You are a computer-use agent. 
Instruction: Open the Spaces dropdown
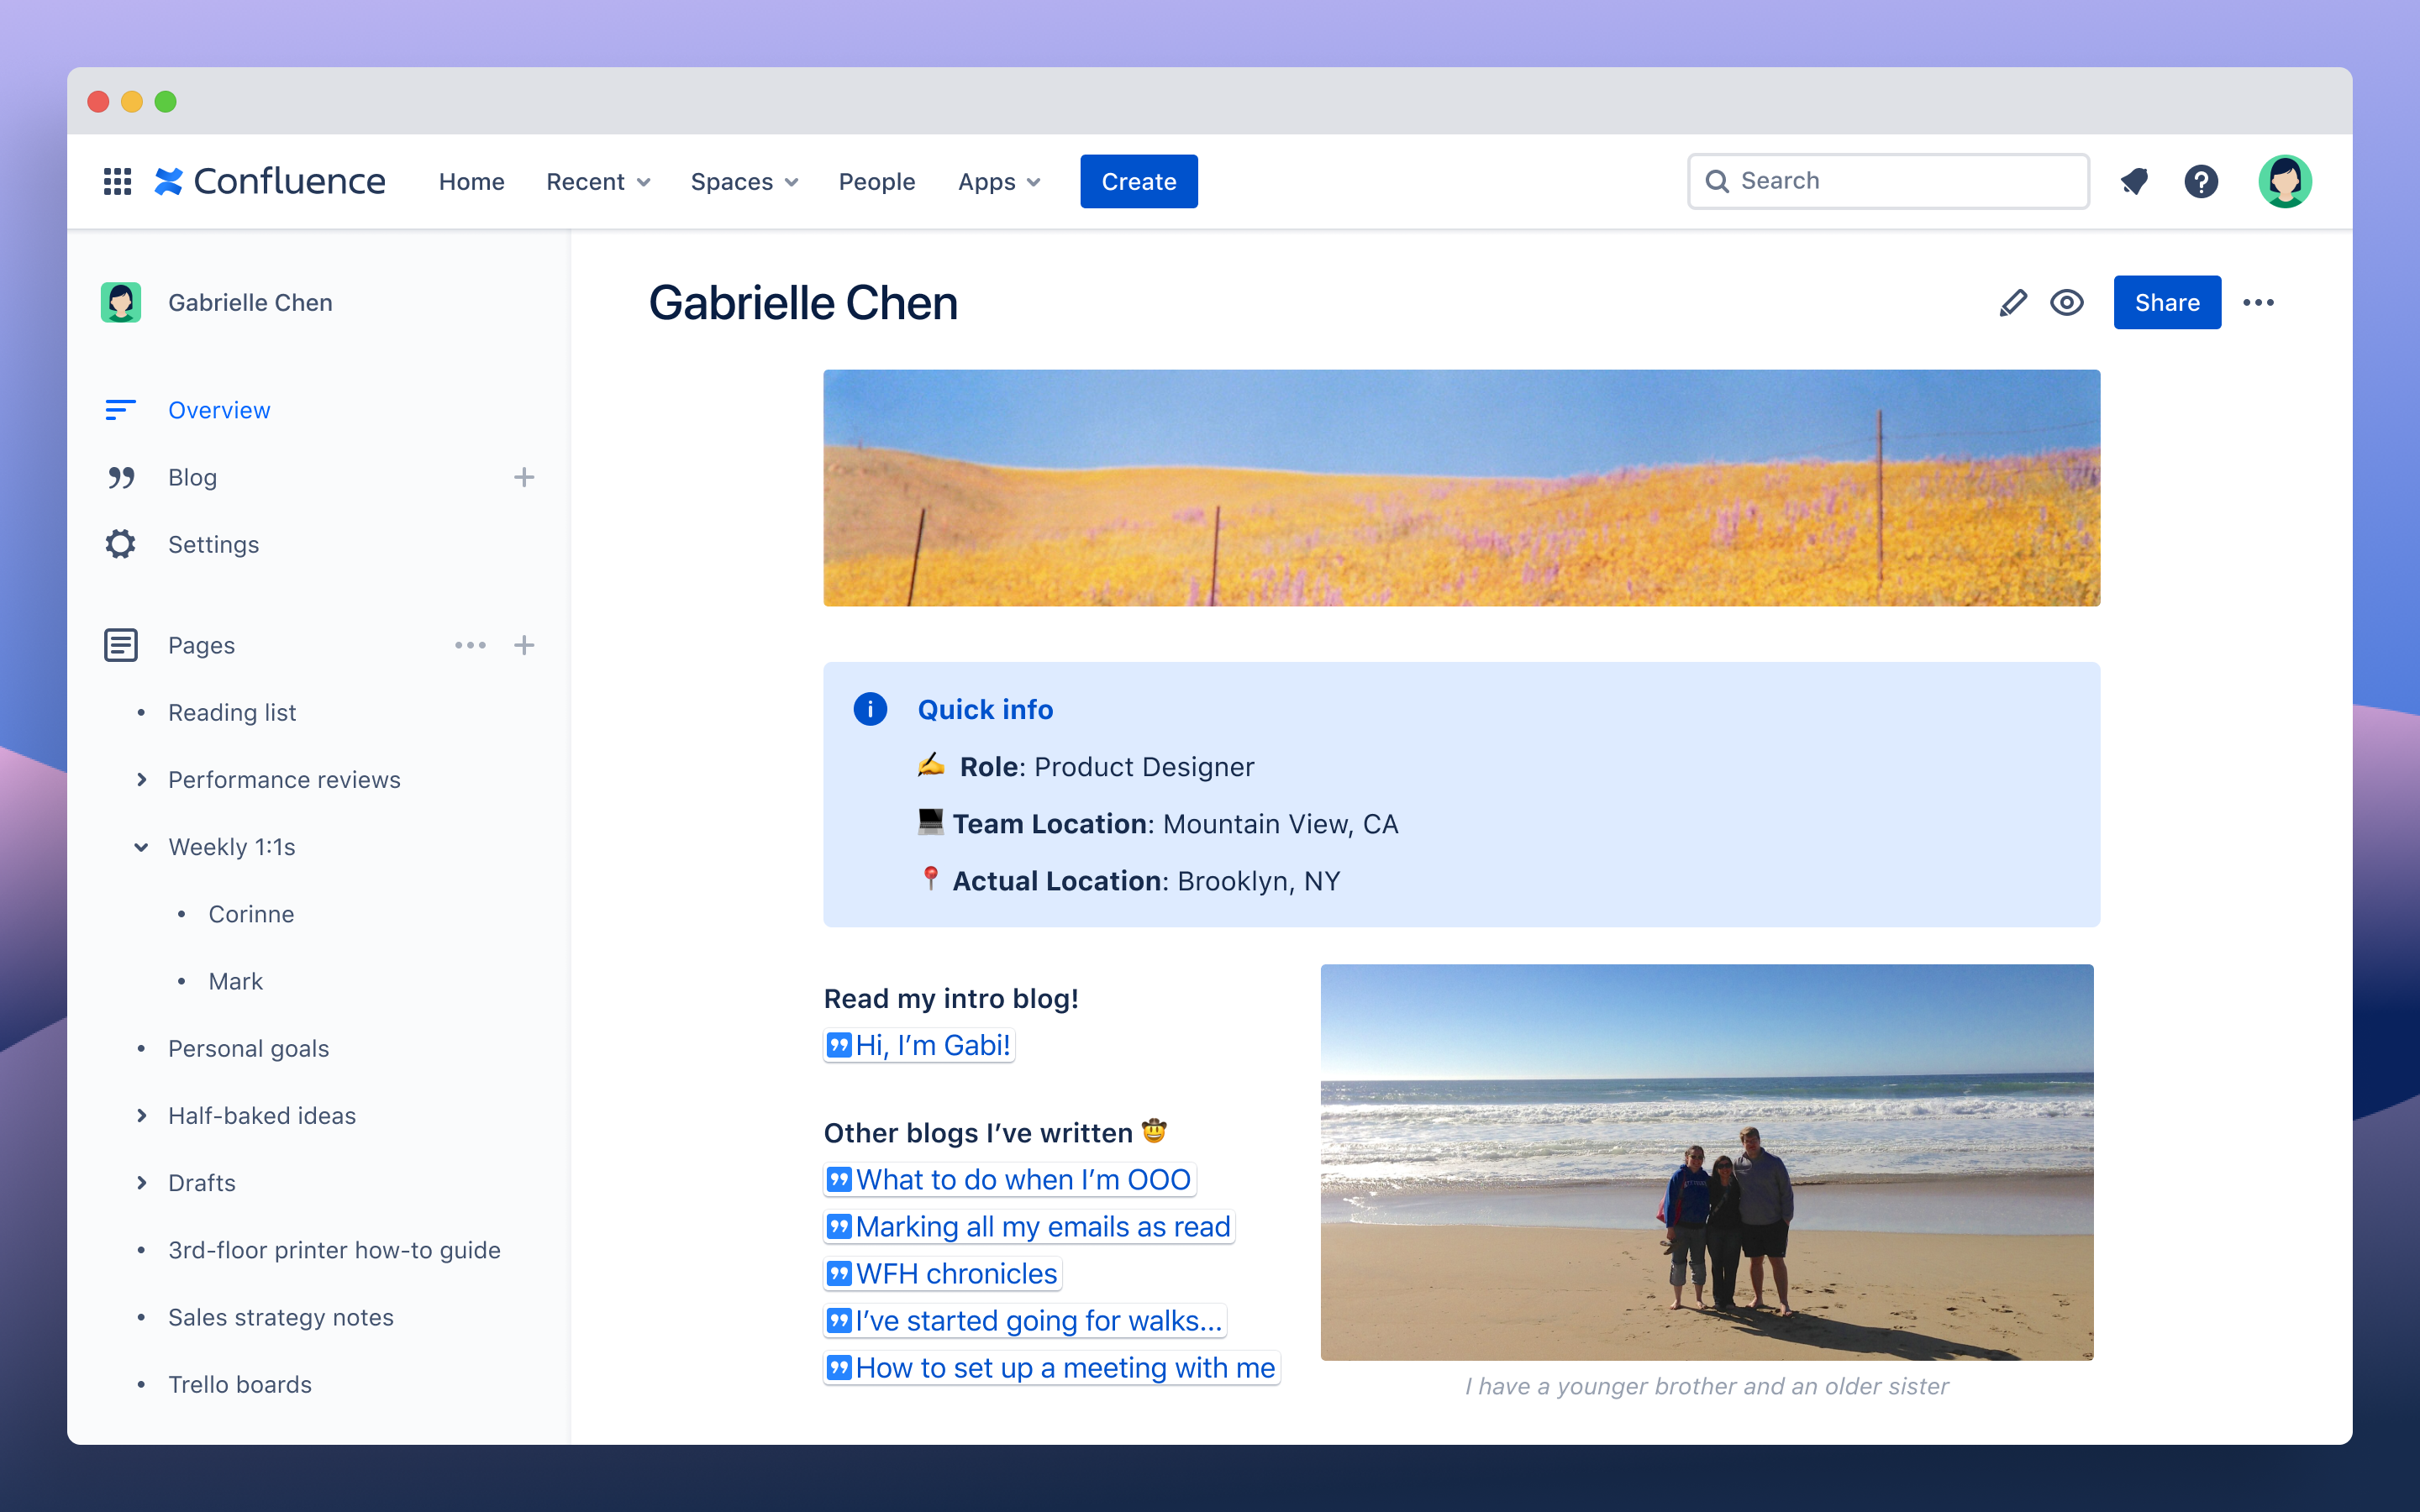tap(744, 181)
